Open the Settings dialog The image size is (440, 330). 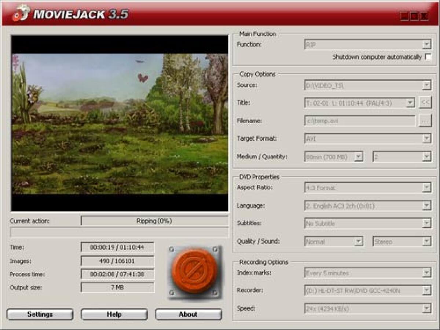pos(39,314)
